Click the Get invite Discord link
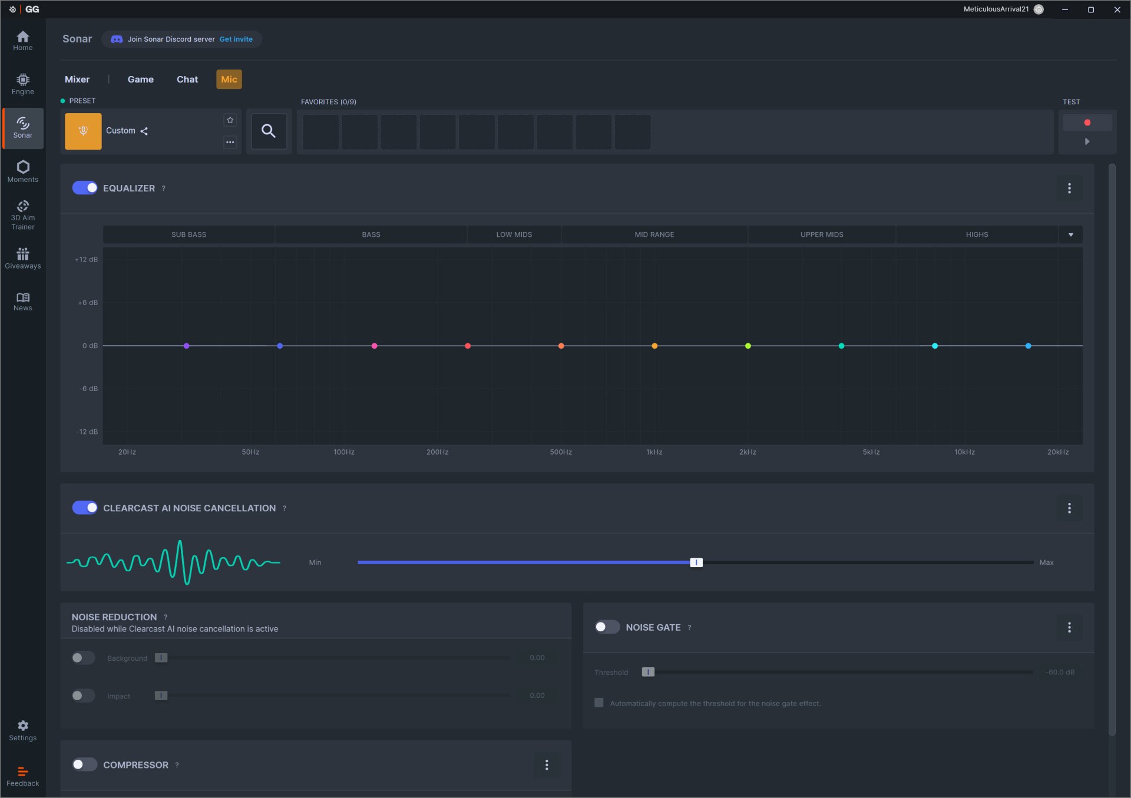 pyautogui.click(x=236, y=39)
